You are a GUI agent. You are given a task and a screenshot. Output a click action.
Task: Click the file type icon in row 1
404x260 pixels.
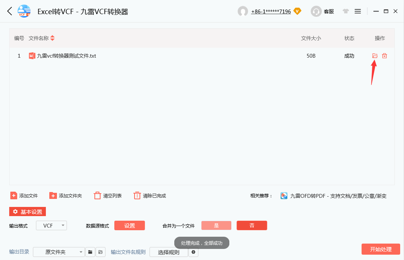[32, 56]
